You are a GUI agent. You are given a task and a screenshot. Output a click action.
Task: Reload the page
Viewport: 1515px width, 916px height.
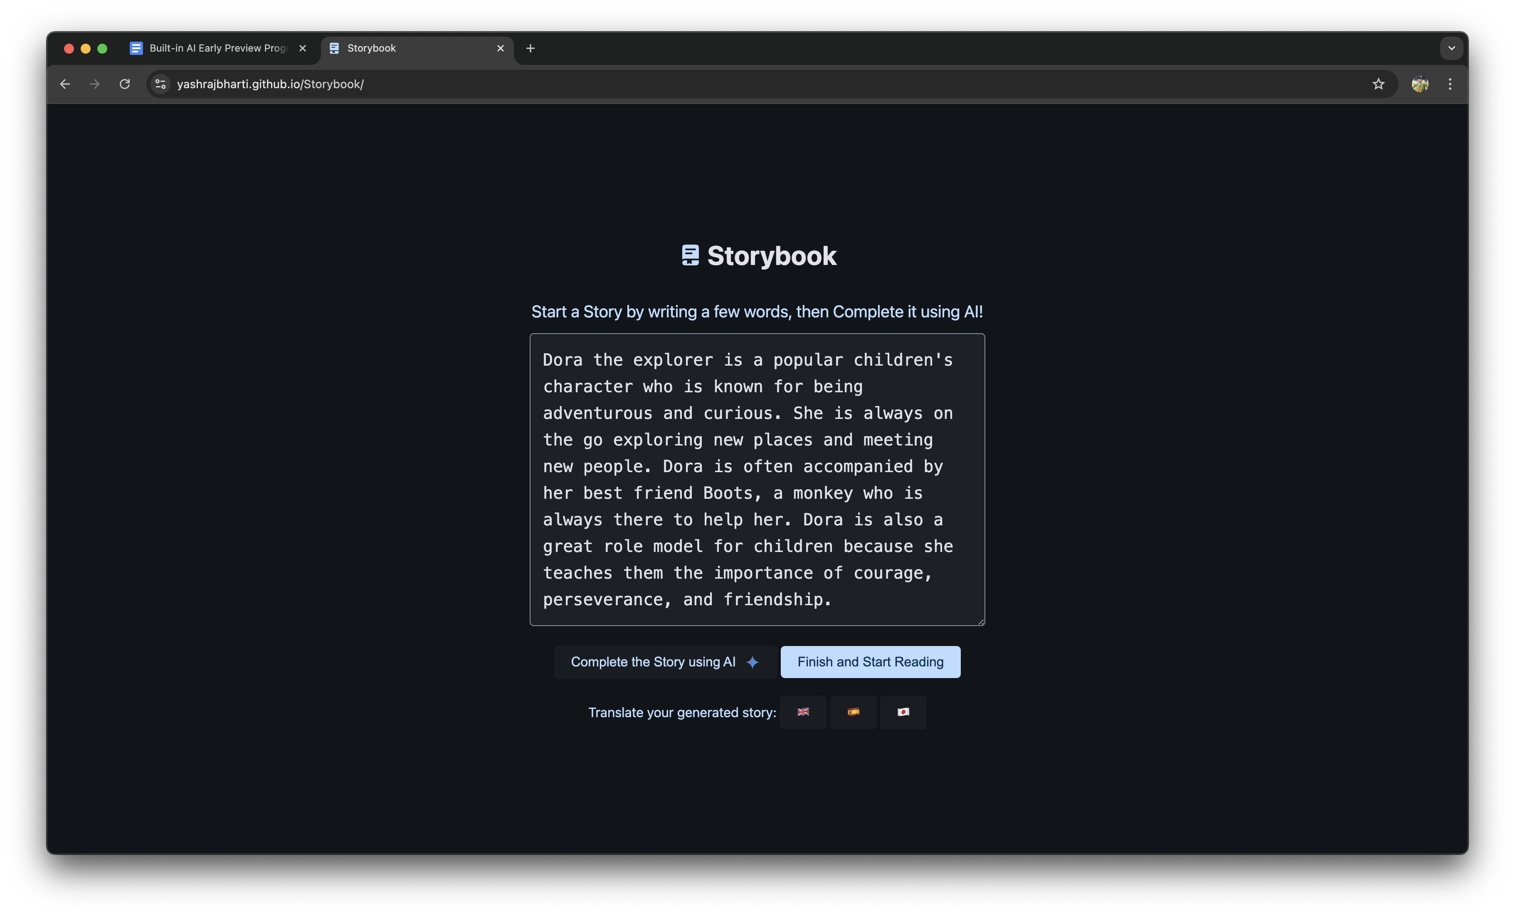pos(125,84)
